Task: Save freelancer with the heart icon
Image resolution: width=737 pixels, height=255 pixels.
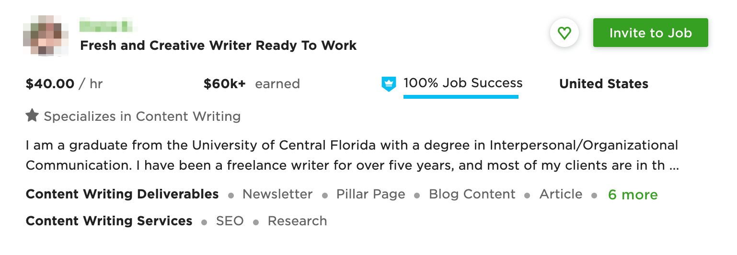Action: tap(564, 33)
